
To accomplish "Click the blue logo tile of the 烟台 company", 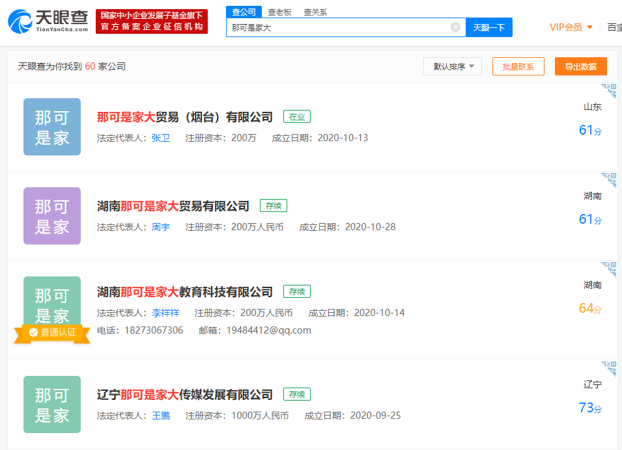I will (x=52, y=127).
